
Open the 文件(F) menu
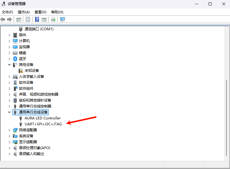pyautogui.click(x=7, y=12)
